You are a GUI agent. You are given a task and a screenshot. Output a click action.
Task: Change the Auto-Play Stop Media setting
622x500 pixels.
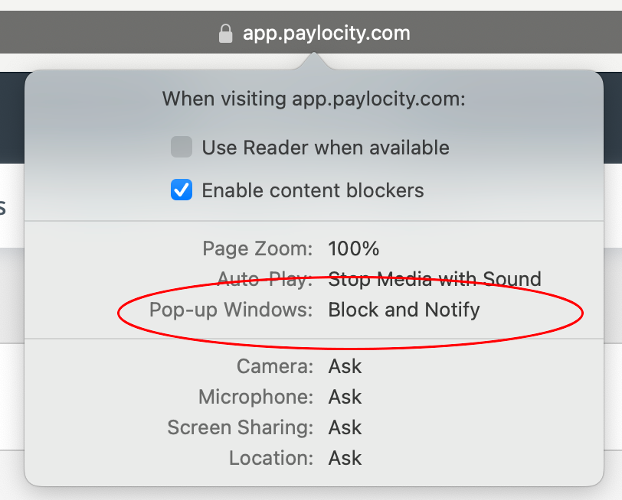click(434, 279)
